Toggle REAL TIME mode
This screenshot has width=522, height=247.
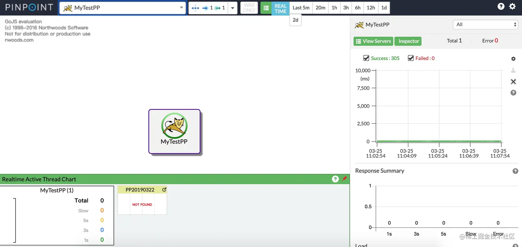[280, 9]
